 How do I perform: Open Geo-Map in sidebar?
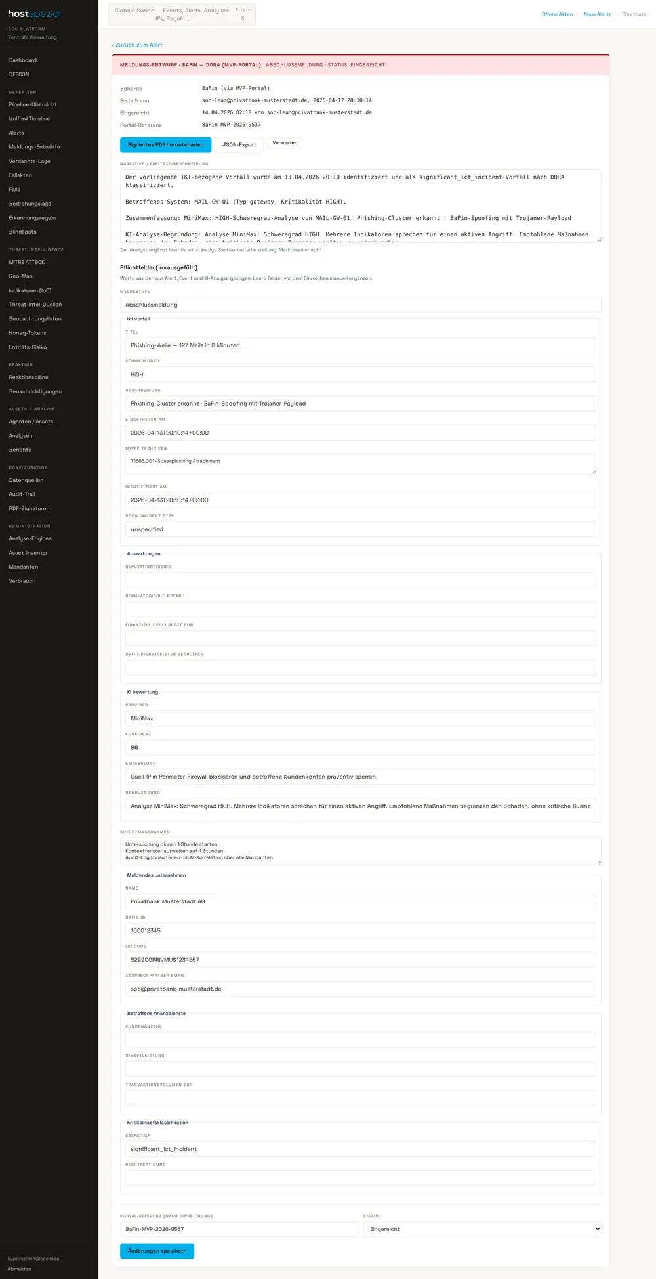point(20,276)
